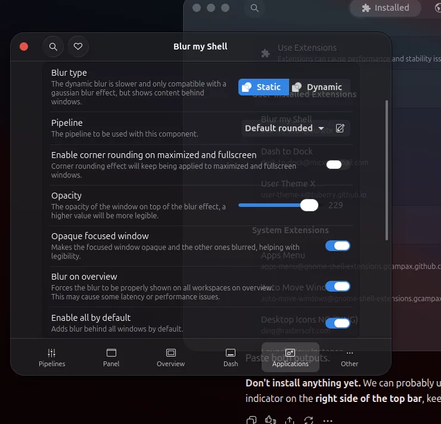Switch to the Dash tab
The image size is (441, 424).
pos(231,358)
